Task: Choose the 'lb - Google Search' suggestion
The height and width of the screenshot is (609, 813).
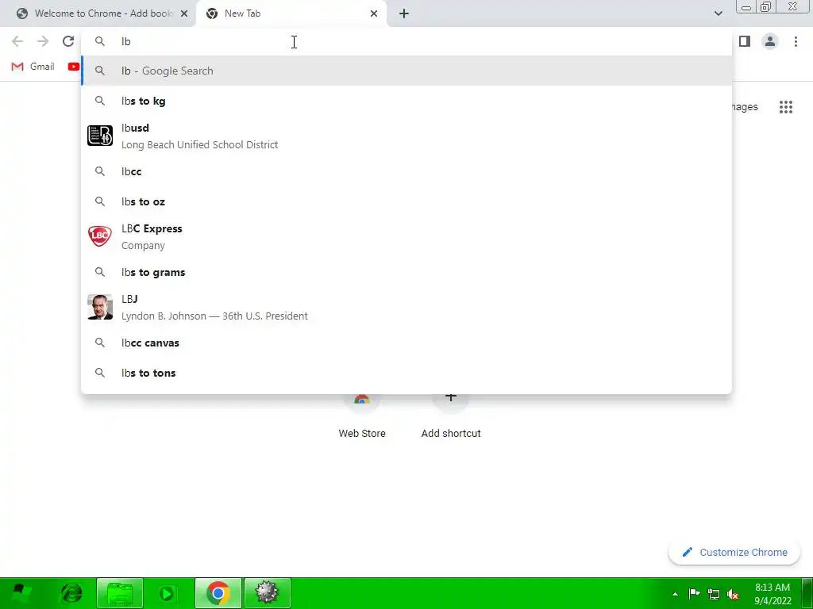Action: (x=406, y=71)
